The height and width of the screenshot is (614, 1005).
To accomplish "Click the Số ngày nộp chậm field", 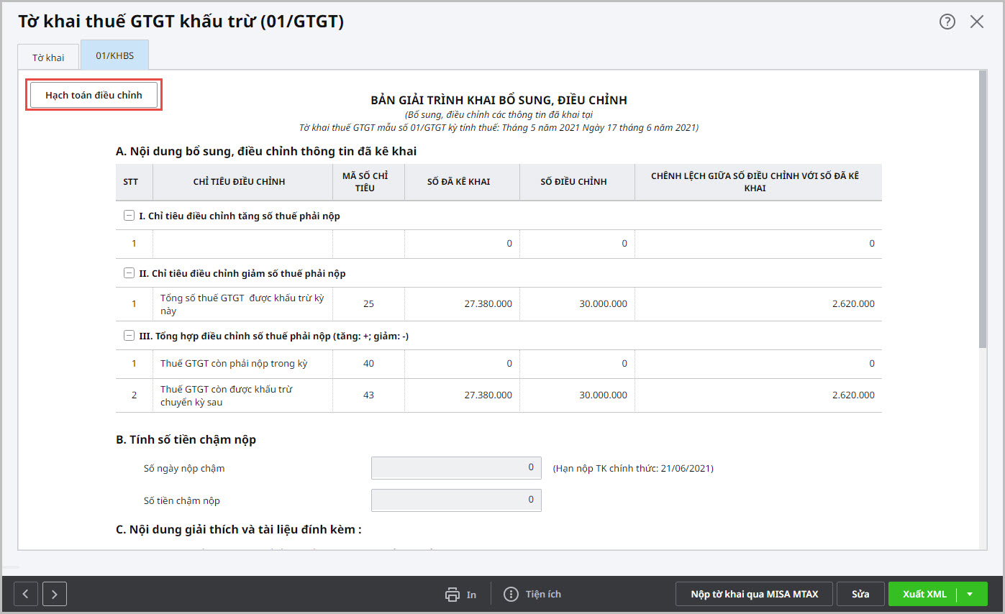I will click(x=455, y=467).
